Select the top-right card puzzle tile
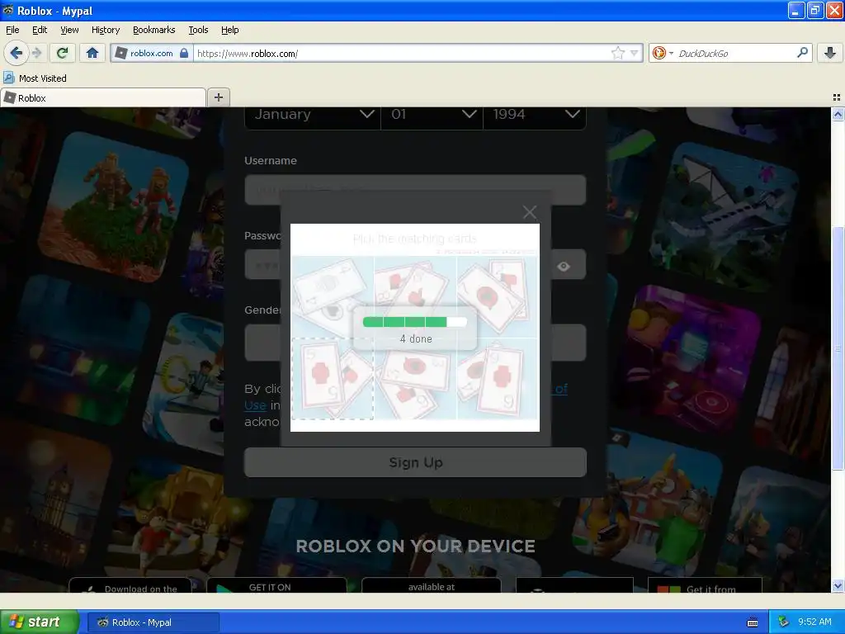The width and height of the screenshot is (845, 634). click(x=497, y=297)
